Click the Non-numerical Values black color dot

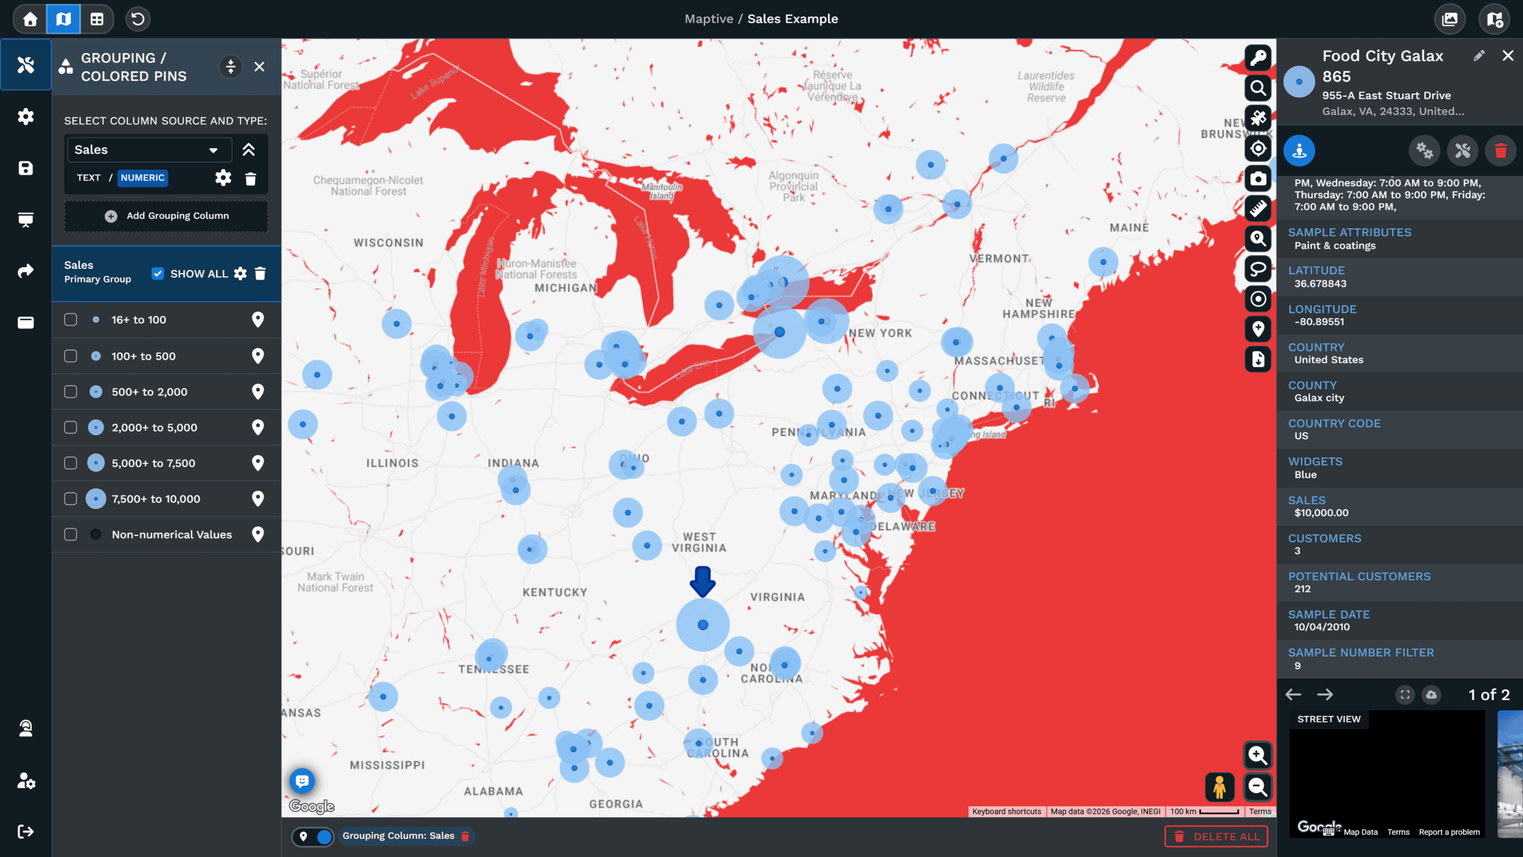pyautogui.click(x=96, y=535)
